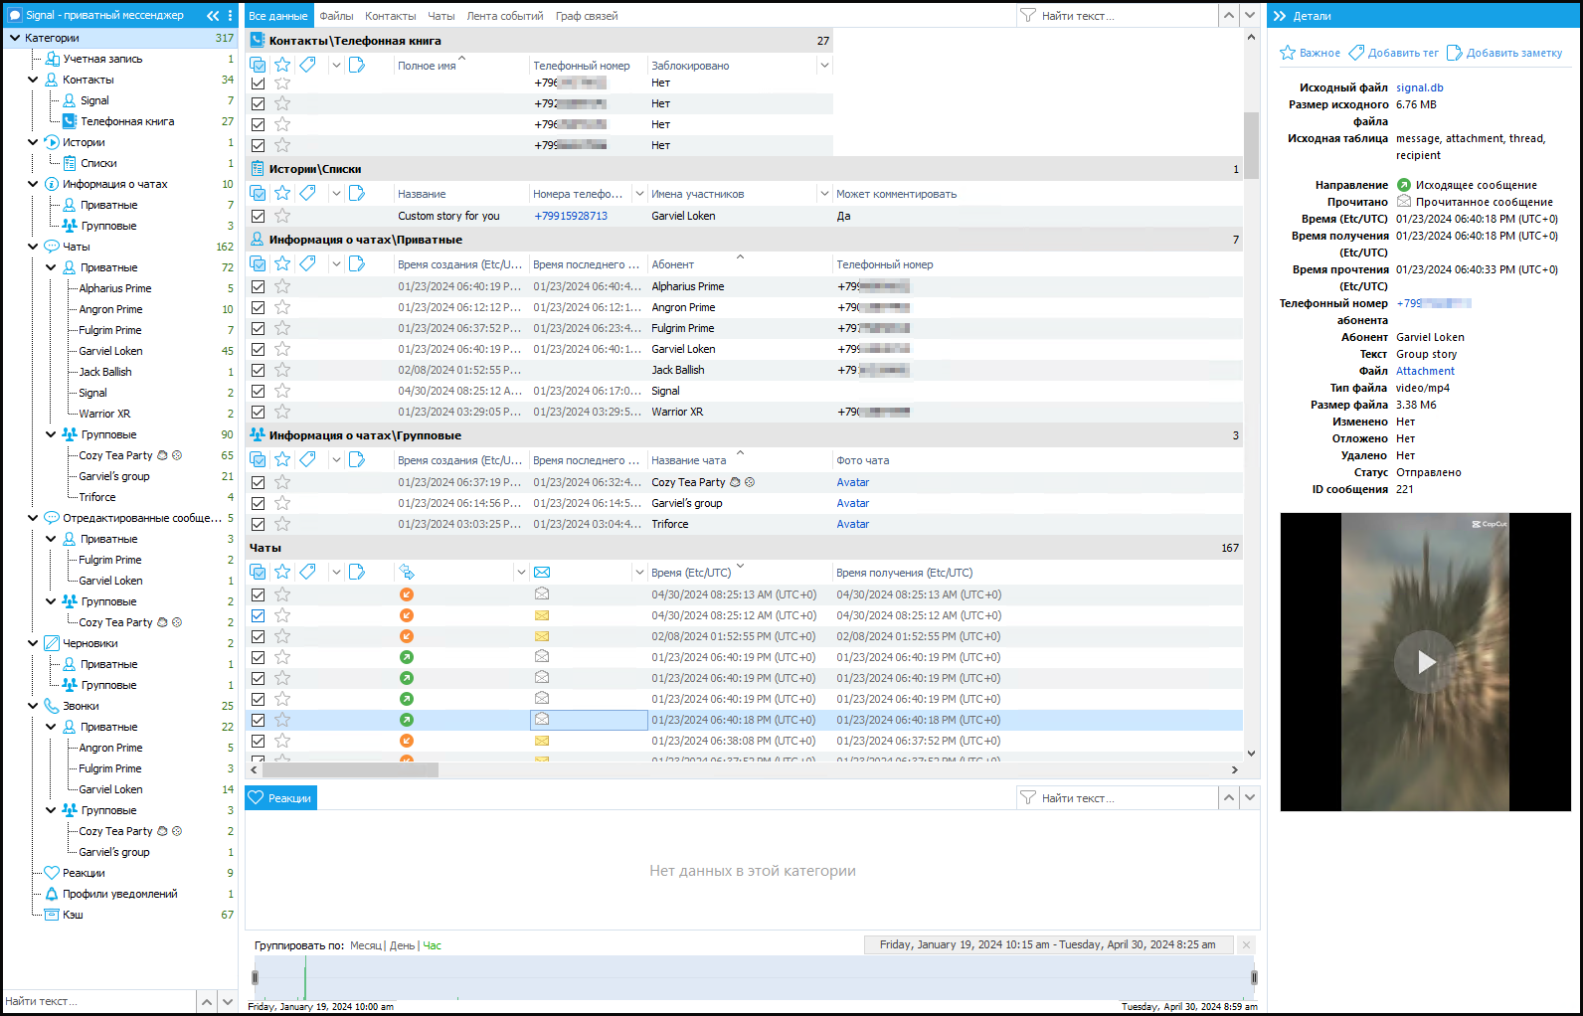
Task: Click the horizontal scrollbar of data table
Action: (x=350, y=769)
